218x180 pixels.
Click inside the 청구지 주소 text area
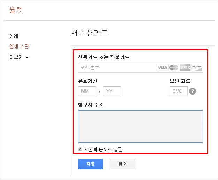(x=141, y=126)
